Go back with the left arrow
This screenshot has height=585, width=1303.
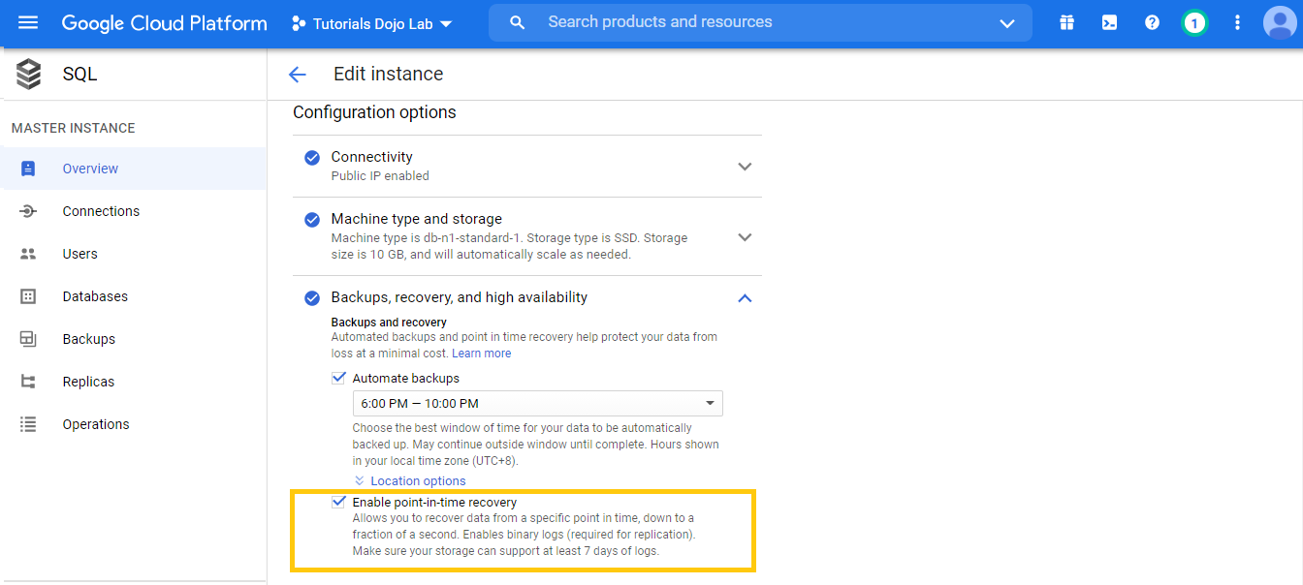click(x=297, y=75)
